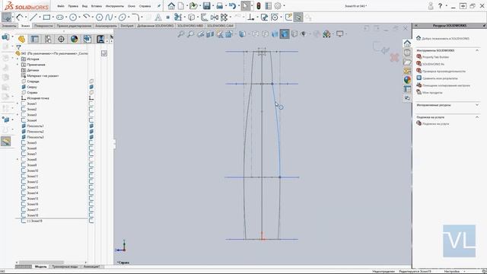Open the Circle tool dropdown arrow

coord(79,18)
